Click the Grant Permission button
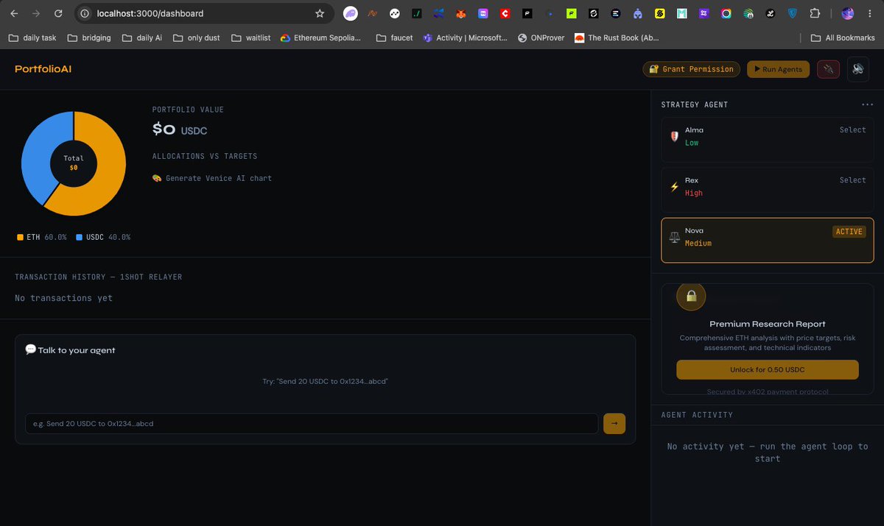The width and height of the screenshot is (884, 526). click(x=692, y=69)
